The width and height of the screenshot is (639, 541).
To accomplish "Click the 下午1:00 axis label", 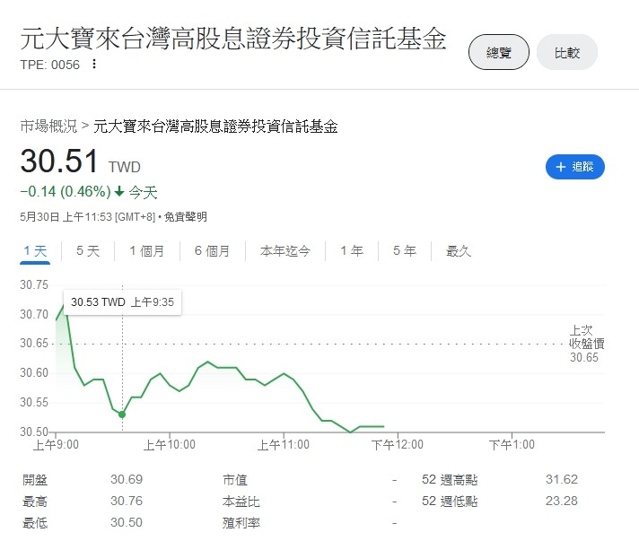I will click(512, 444).
